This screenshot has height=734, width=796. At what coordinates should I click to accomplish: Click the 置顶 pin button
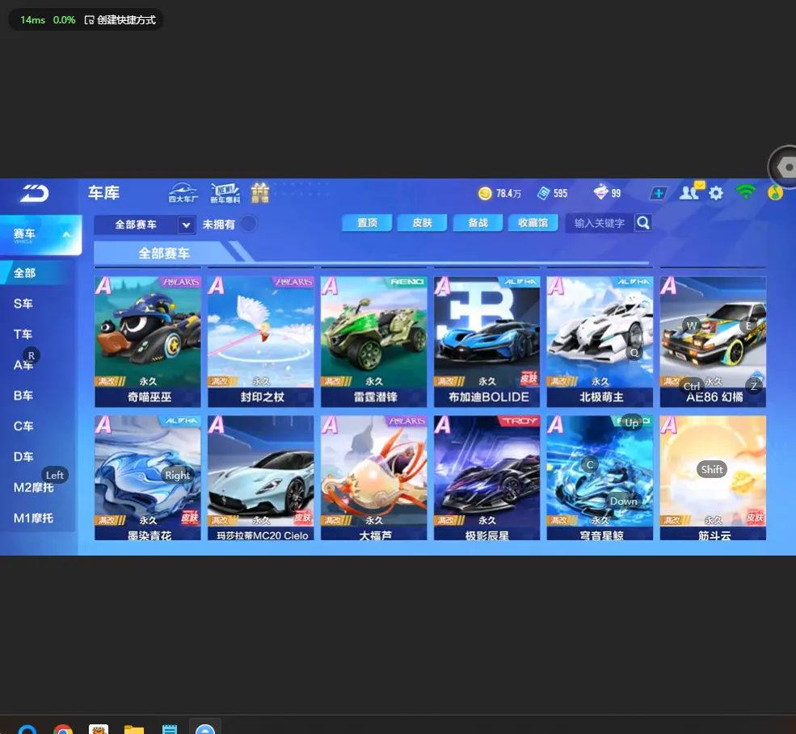(367, 223)
